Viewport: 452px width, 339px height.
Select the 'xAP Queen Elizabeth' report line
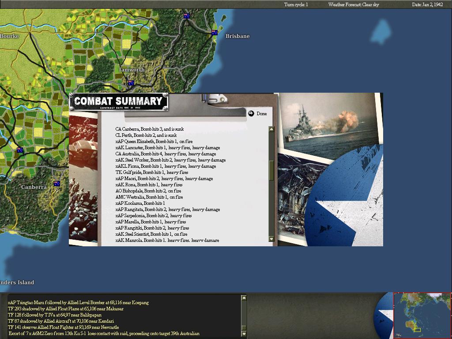coord(154,141)
